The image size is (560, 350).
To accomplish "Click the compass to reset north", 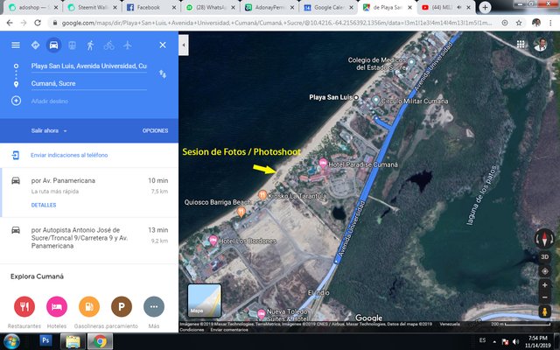I will [544, 239].
